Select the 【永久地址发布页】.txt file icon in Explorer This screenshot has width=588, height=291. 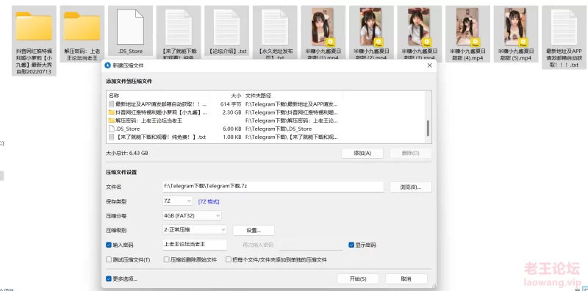[x=275, y=26]
